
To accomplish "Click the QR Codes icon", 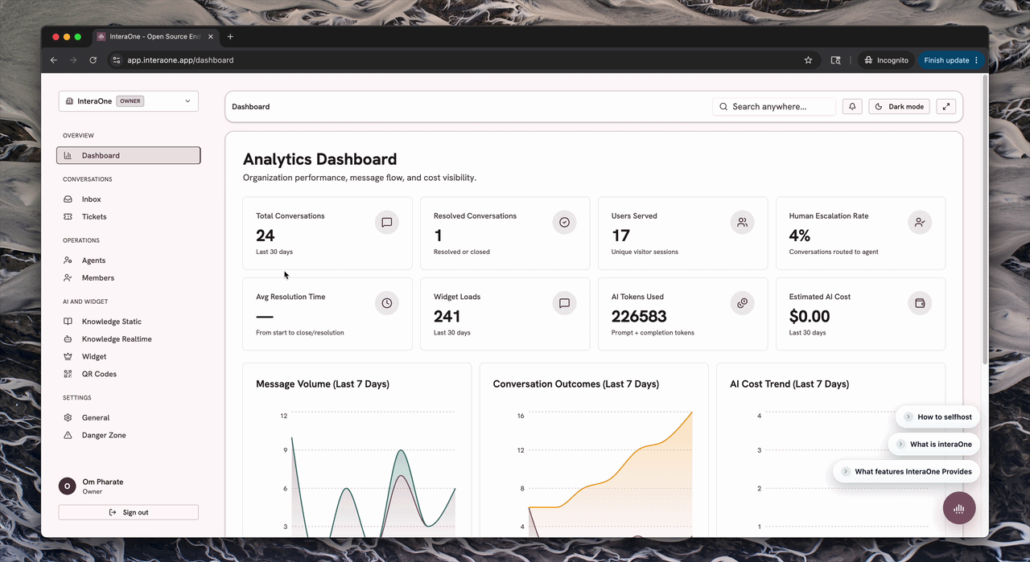I will coord(68,374).
